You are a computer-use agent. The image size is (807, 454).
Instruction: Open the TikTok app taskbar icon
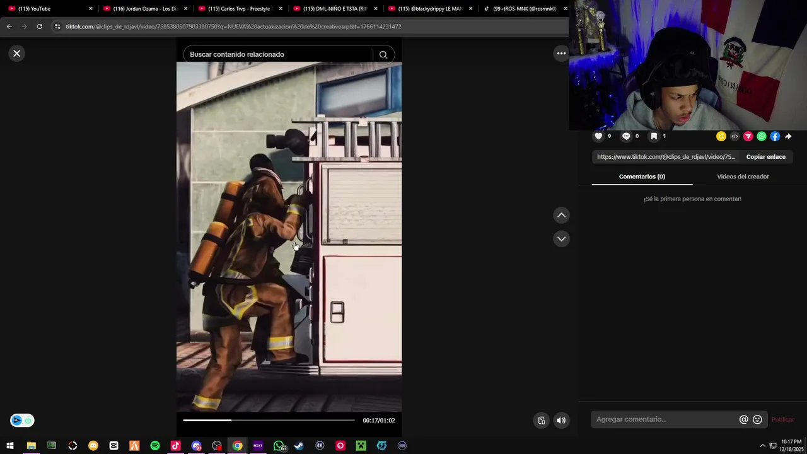[x=175, y=446]
